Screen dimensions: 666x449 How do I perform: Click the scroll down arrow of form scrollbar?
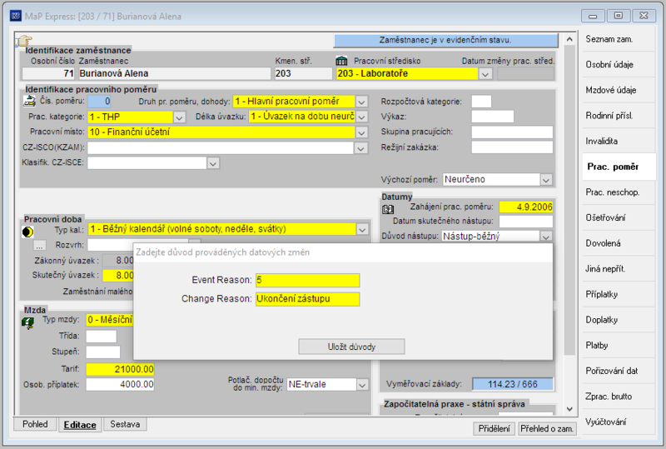[569, 409]
